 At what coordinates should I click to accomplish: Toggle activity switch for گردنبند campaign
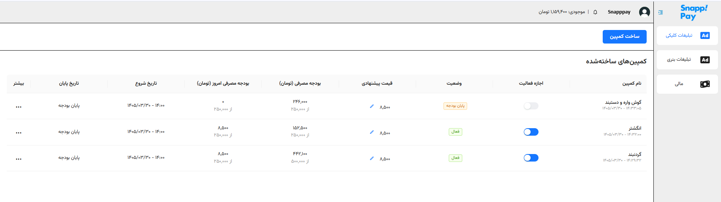(x=531, y=158)
